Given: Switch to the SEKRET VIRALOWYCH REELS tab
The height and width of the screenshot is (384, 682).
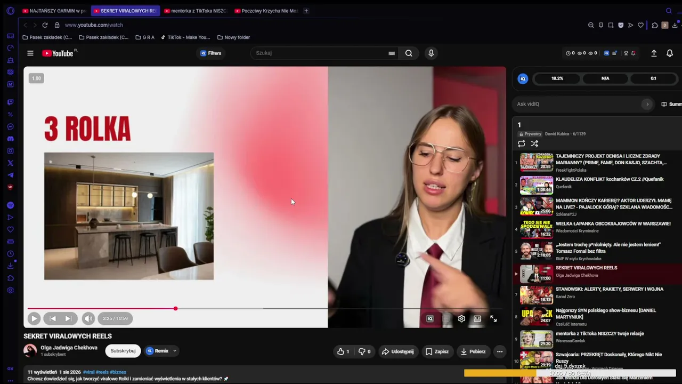Looking at the screenshot, I should click(125, 11).
